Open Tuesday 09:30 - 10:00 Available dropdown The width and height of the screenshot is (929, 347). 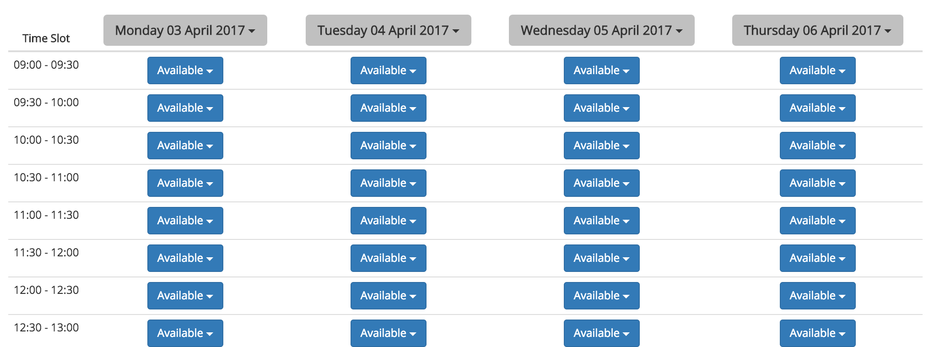(389, 108)
